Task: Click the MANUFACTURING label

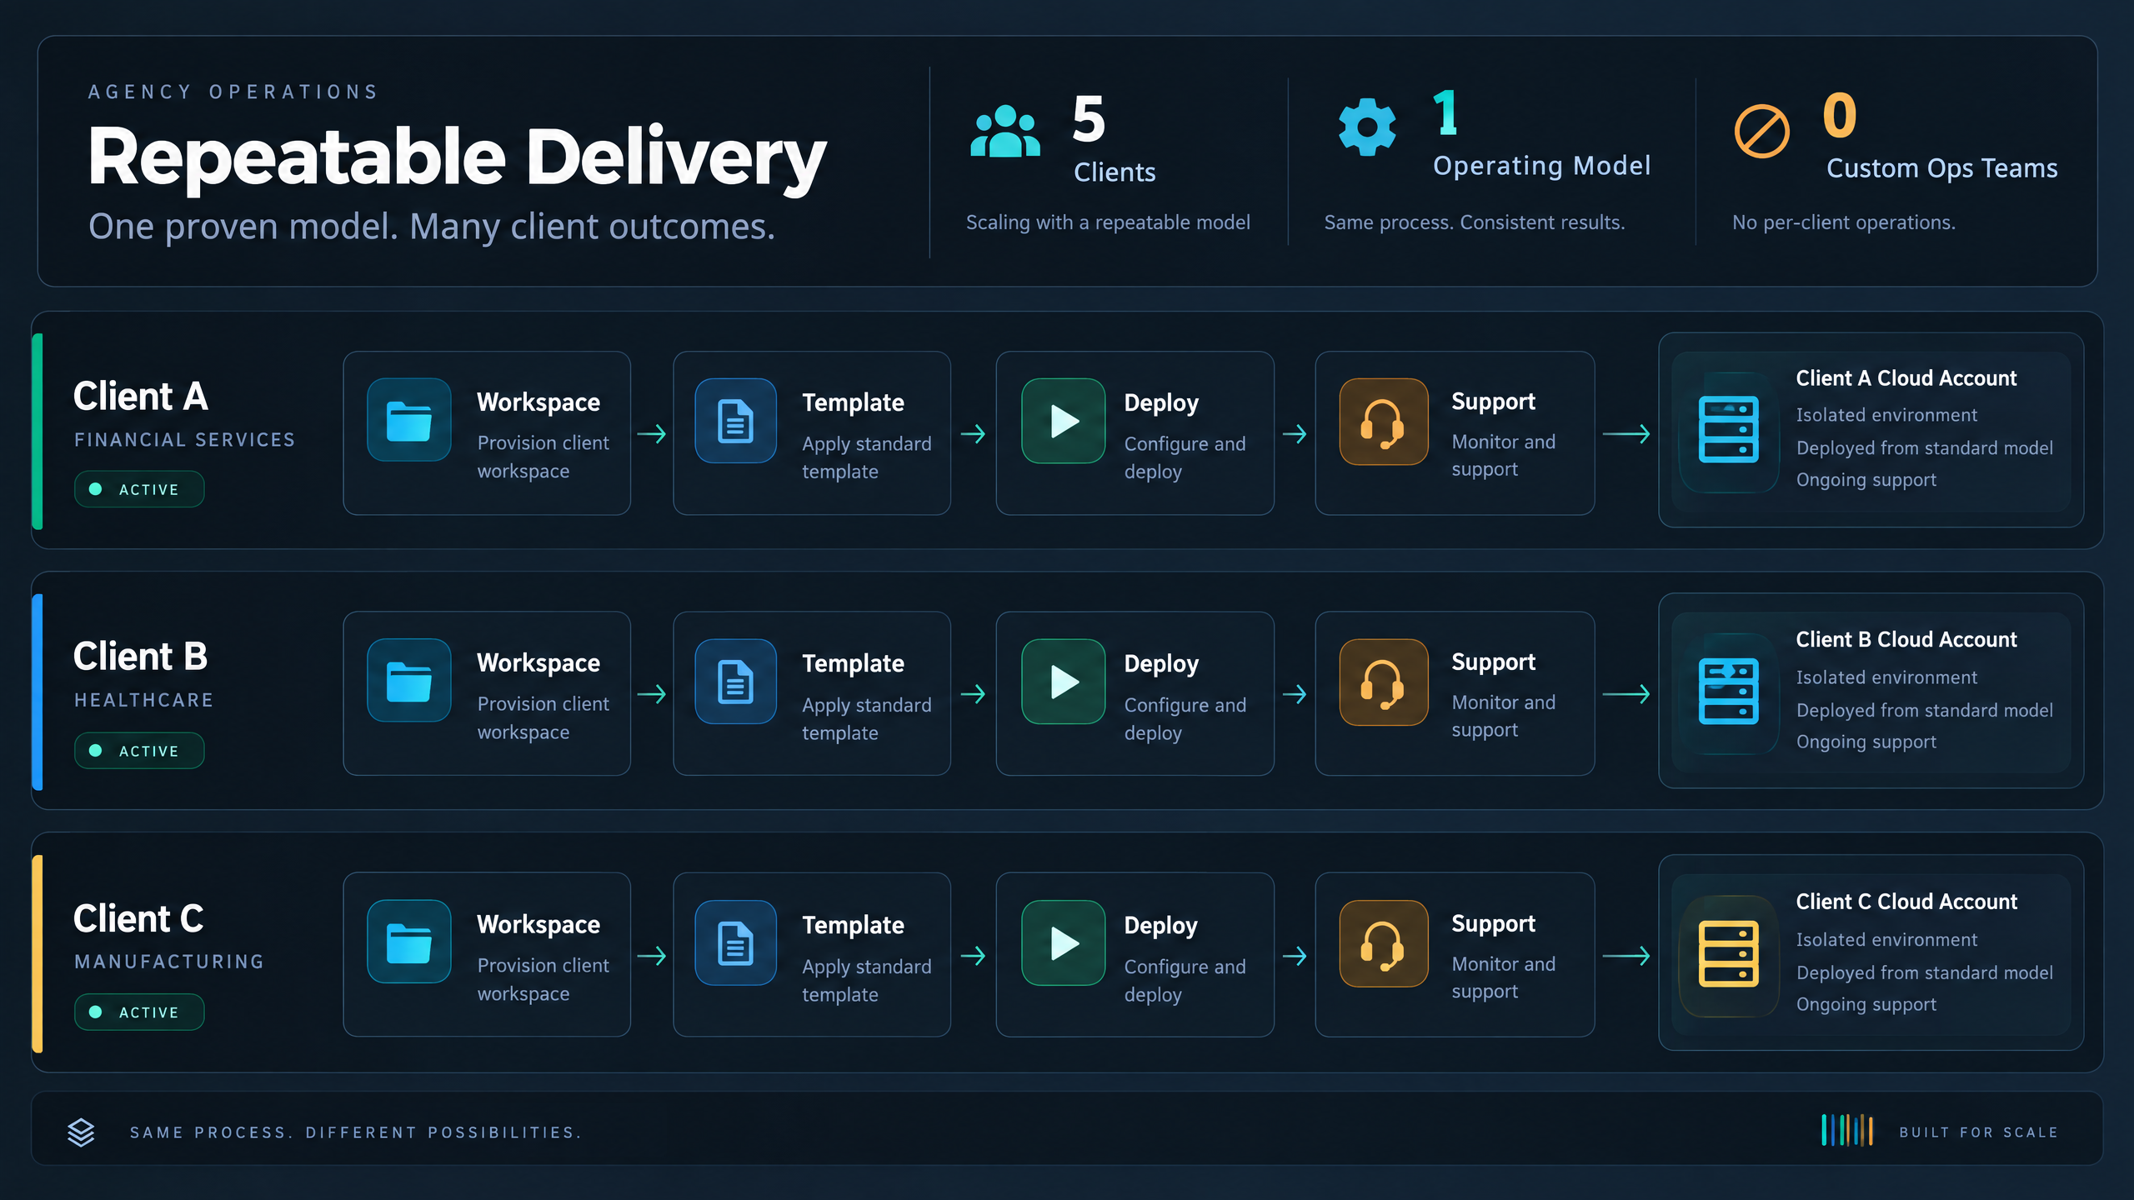Action: [169, 962]
